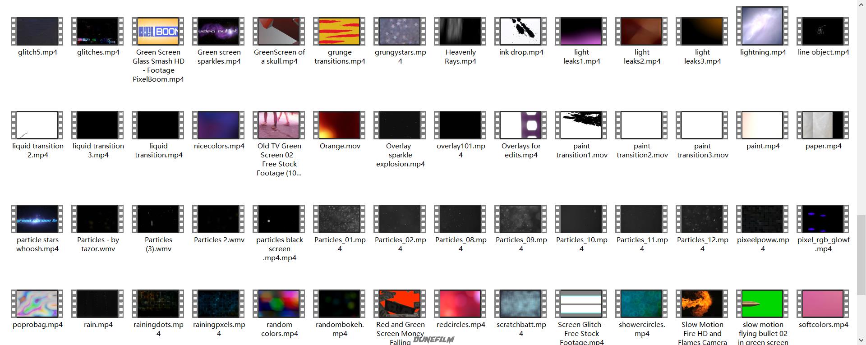Open glitches.mp4 file icon
Viewport: 866px width, 345px height.
point(98,32)
